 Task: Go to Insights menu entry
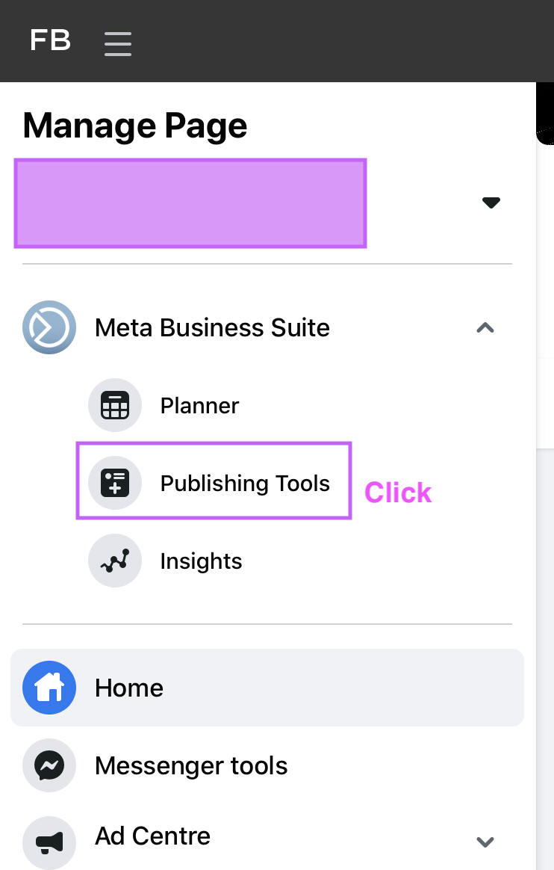click(201, 561)
